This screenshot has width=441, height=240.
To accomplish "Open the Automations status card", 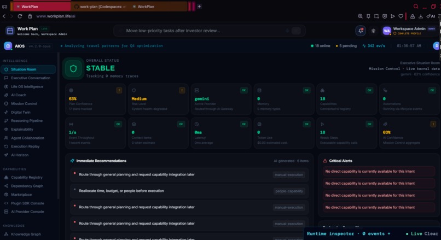I will (x=409, y=99).
